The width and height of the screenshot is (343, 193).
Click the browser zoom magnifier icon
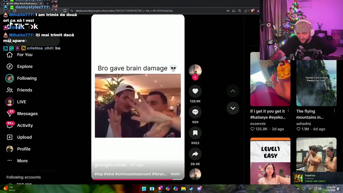click(x=240, y=11)
